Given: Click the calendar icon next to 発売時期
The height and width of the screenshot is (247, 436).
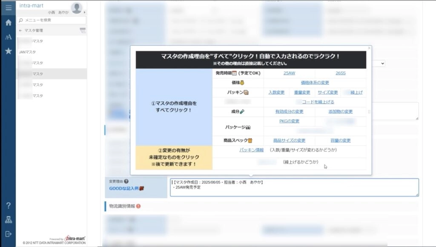Looking at the screenshot, I should point(235,73).
